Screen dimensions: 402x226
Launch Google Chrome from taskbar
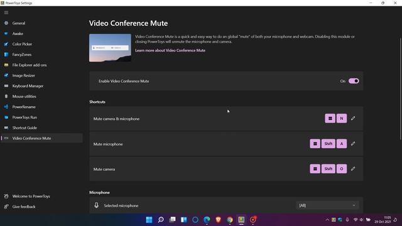230,220
